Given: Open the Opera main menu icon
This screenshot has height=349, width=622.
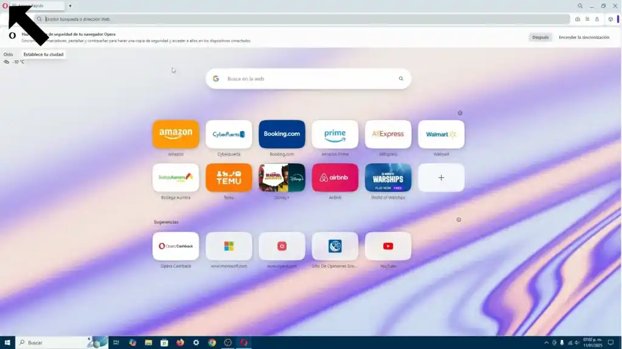Looking at the screenshot, I should click(5, 6).
